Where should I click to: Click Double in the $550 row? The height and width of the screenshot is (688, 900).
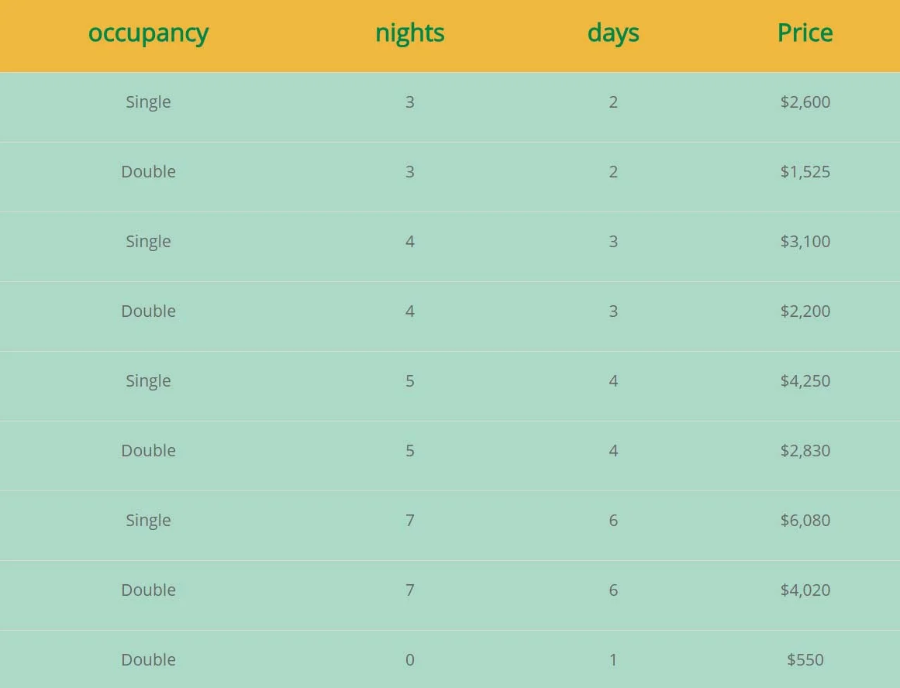tap(148, 660)
